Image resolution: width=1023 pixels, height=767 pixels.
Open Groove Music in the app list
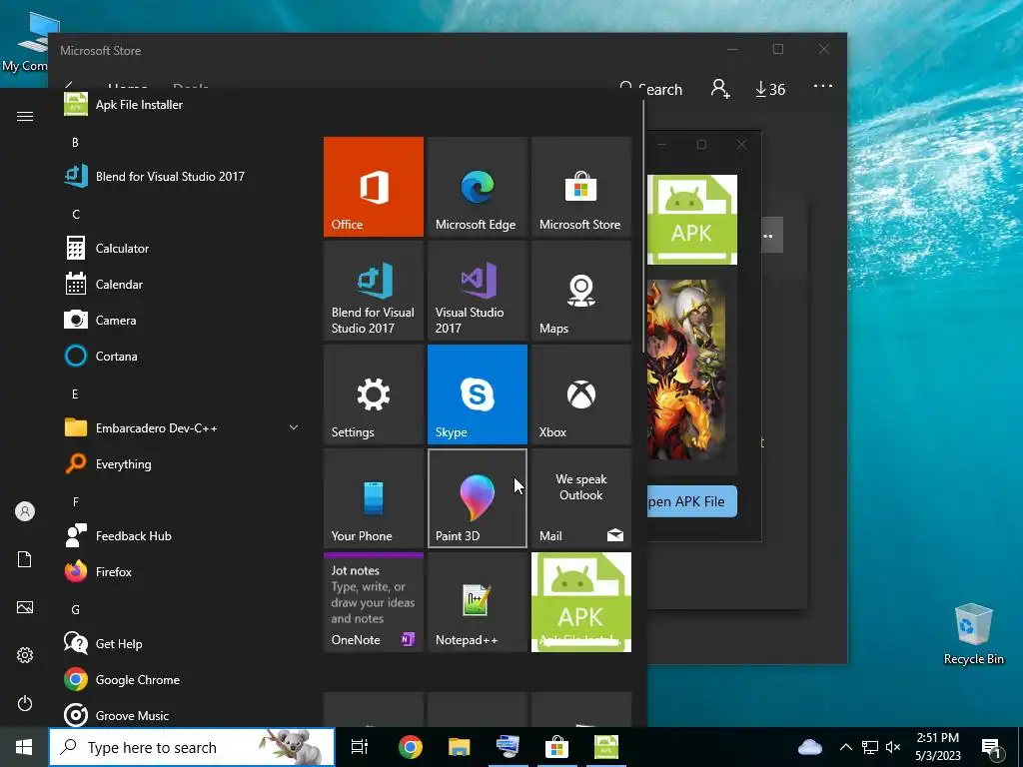coord(185,715)
